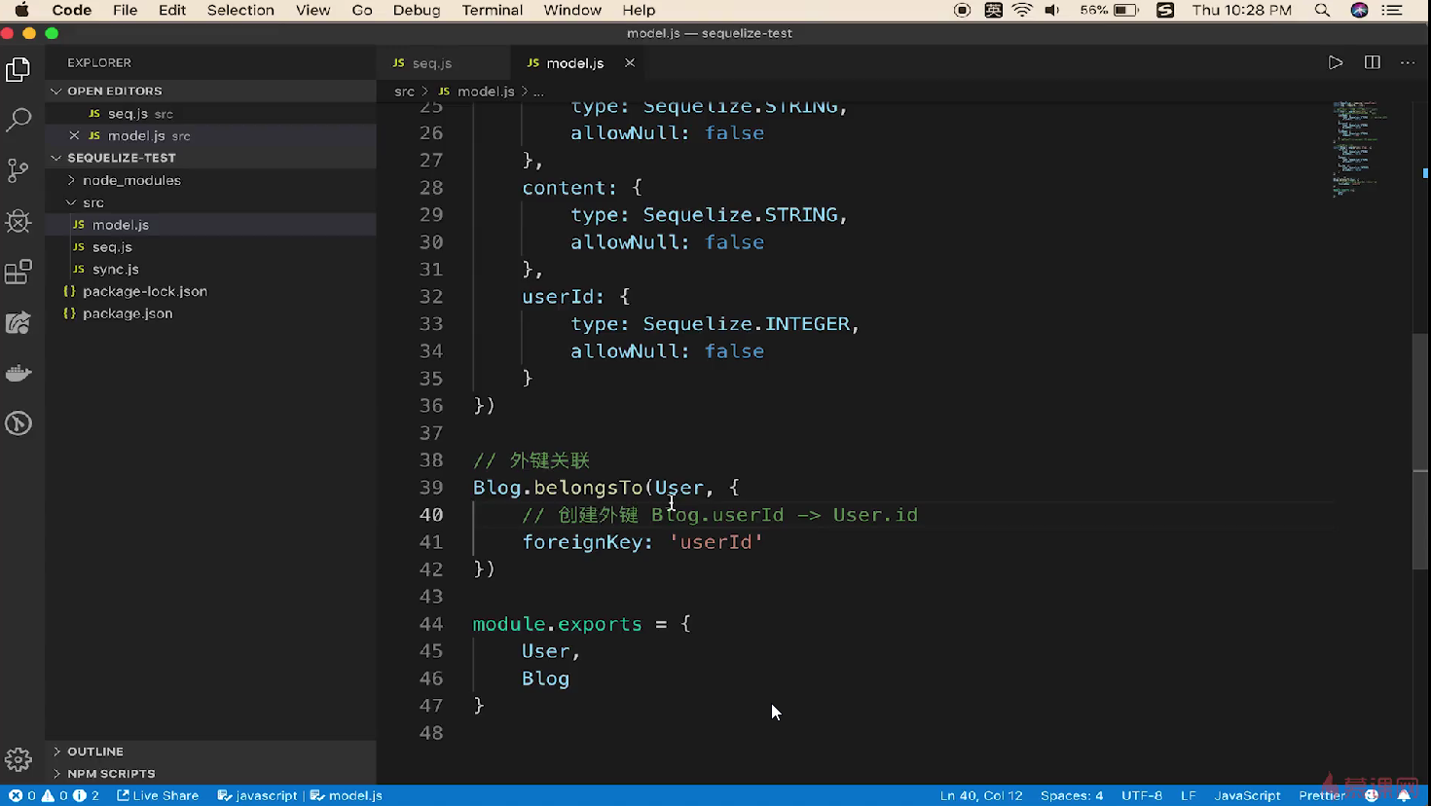Image resolution: width=1431 pixels, height=806 pixels.
Task: Open the Docker view icon
Action: click(18, 373)
